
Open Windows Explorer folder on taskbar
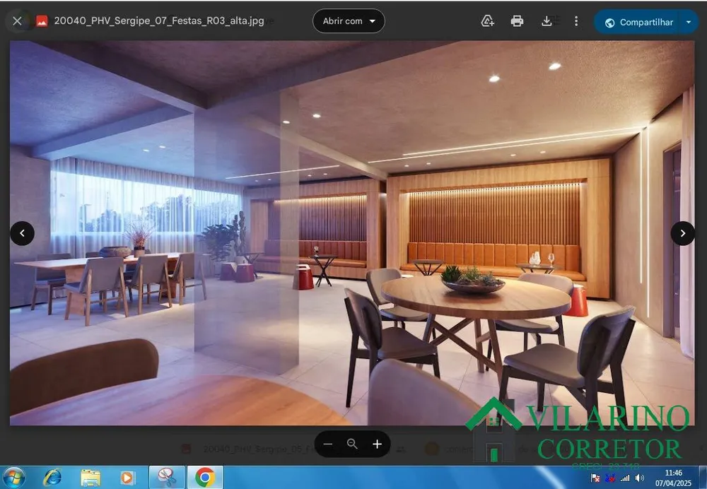point(90,478)
